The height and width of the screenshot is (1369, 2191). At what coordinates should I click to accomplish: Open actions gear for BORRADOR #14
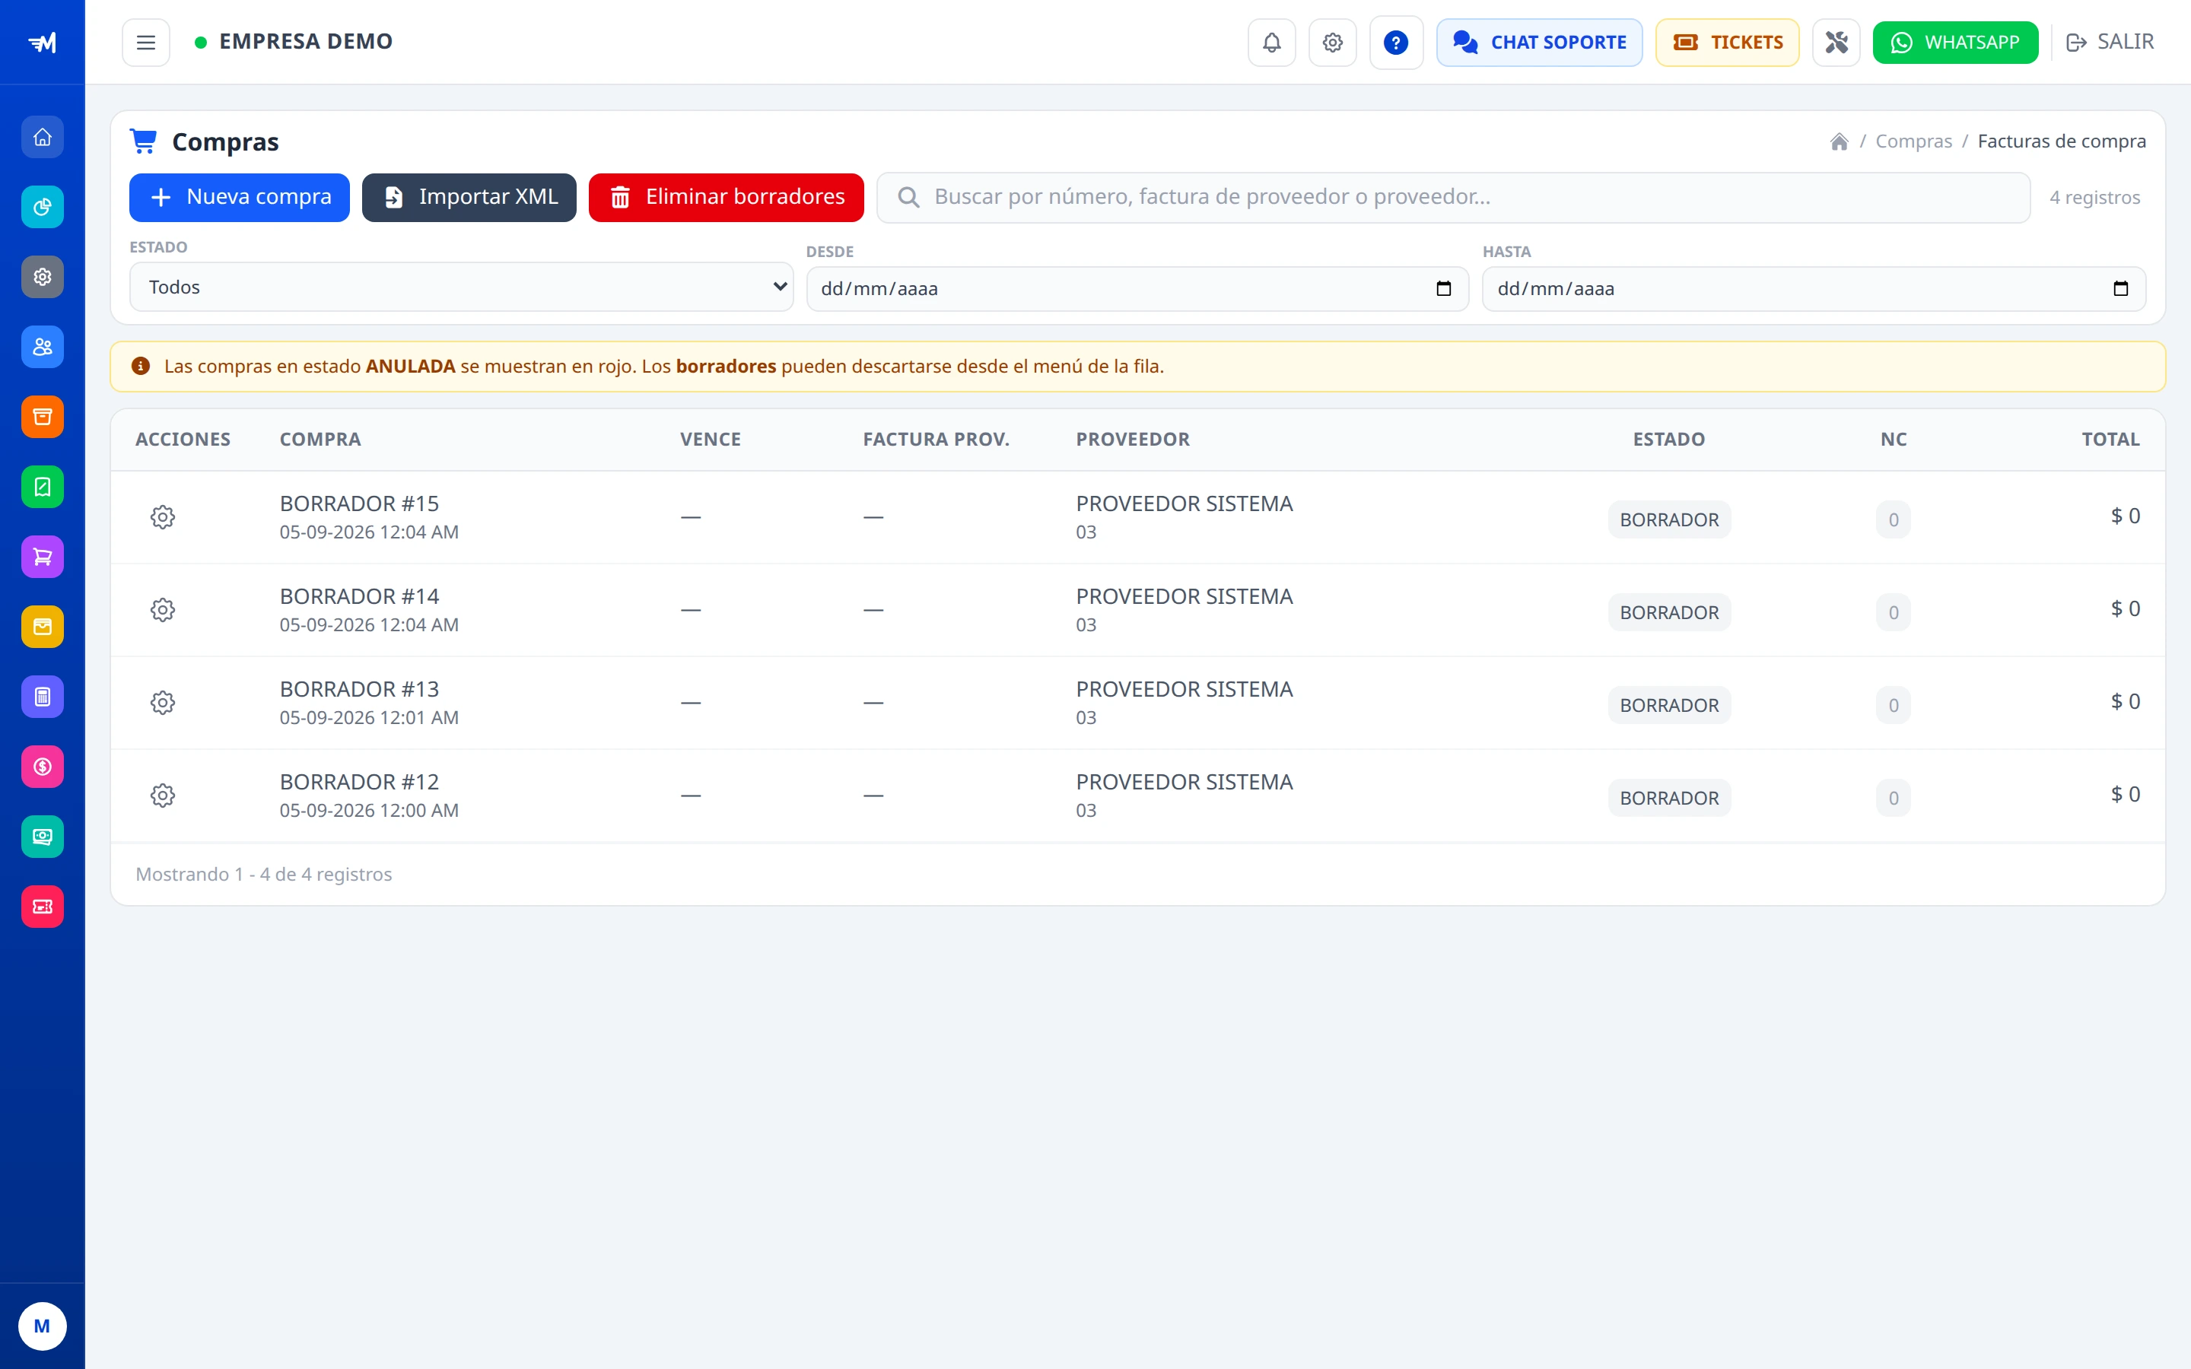point(163,610)
